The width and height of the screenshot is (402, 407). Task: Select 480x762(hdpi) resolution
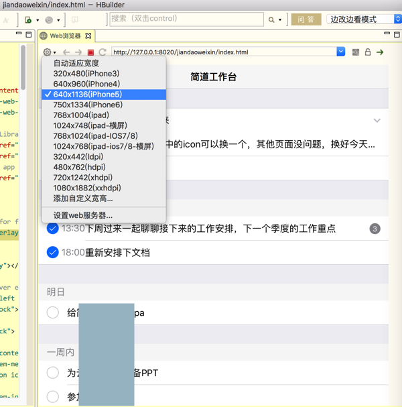click(x=104, y=167)
